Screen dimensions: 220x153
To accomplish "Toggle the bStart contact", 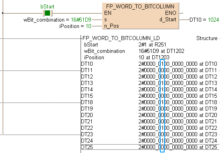I will point(48,13).
